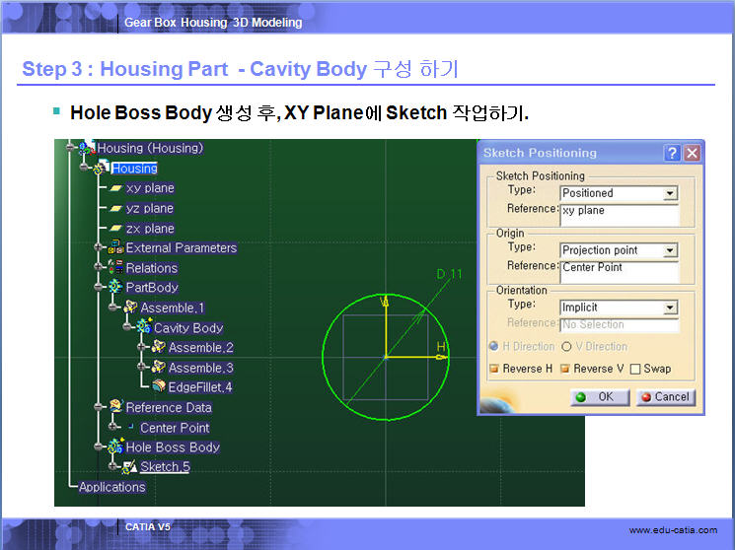This screenshot has width=735, height=550.
Task: Click the help question mark button in dialog
Action: [672, 153]
